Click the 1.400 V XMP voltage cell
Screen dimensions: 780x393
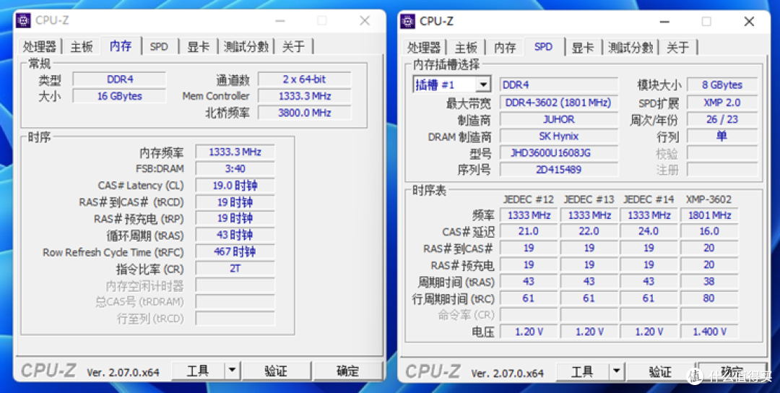[709, 332]
